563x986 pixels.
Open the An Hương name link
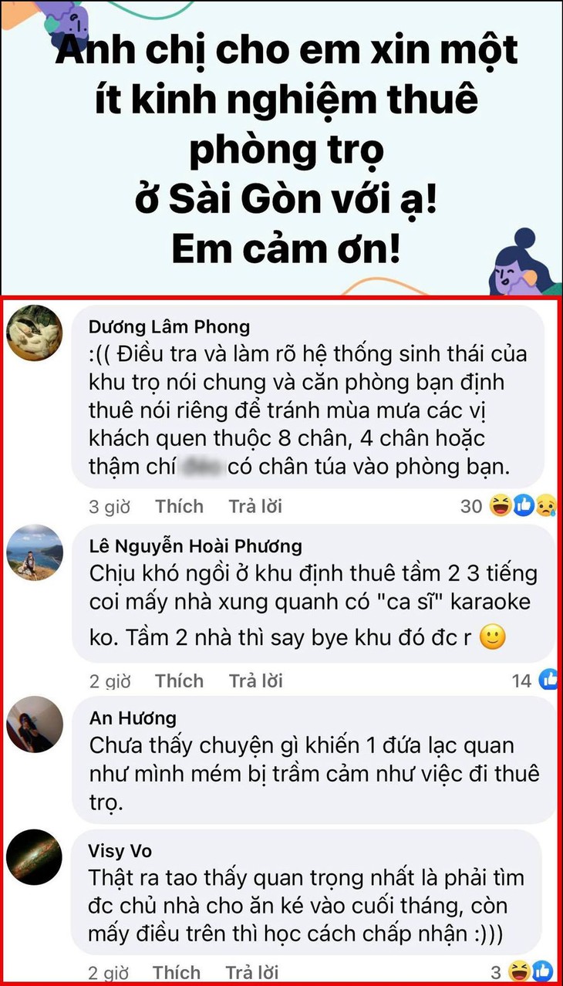133,718
